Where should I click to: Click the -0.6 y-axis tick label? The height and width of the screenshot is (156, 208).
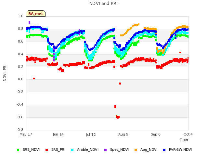point(20,117)
